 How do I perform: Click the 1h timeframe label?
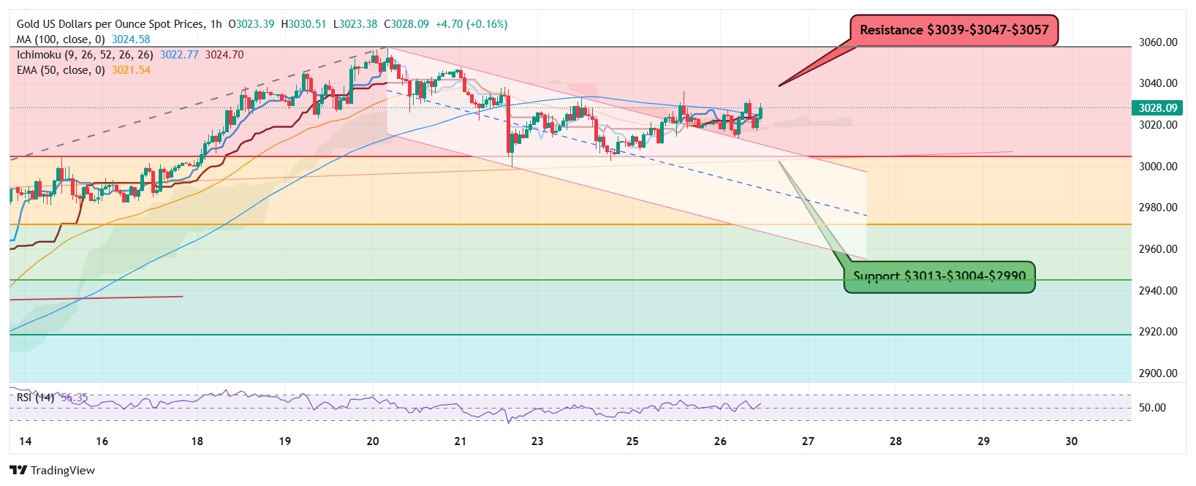point(216,24)
